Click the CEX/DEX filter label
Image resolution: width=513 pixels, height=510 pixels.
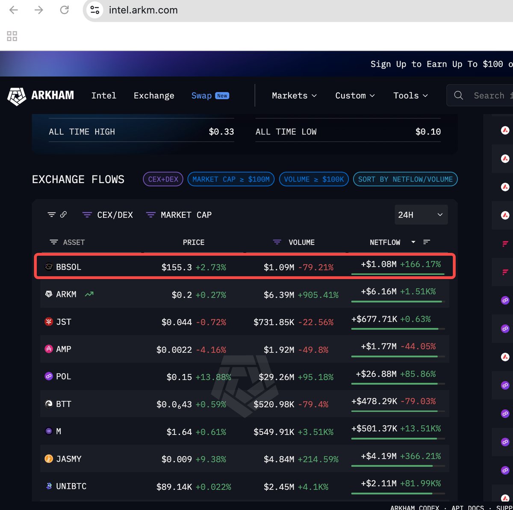click(x=115, y=215)
